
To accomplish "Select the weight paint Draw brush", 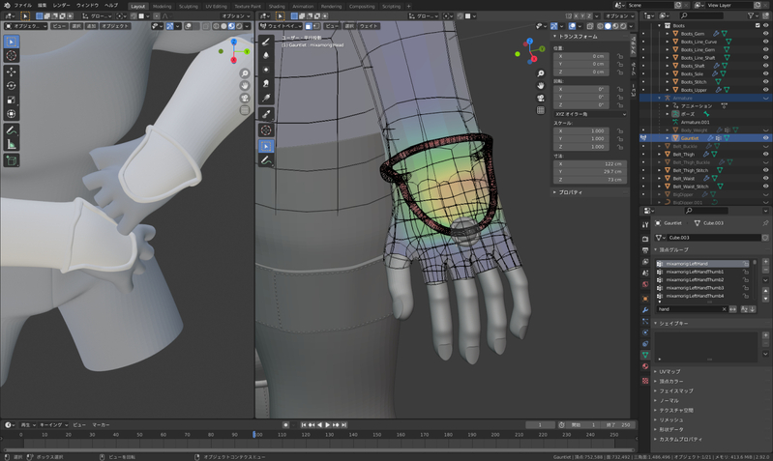I will (x=266, y=42).
